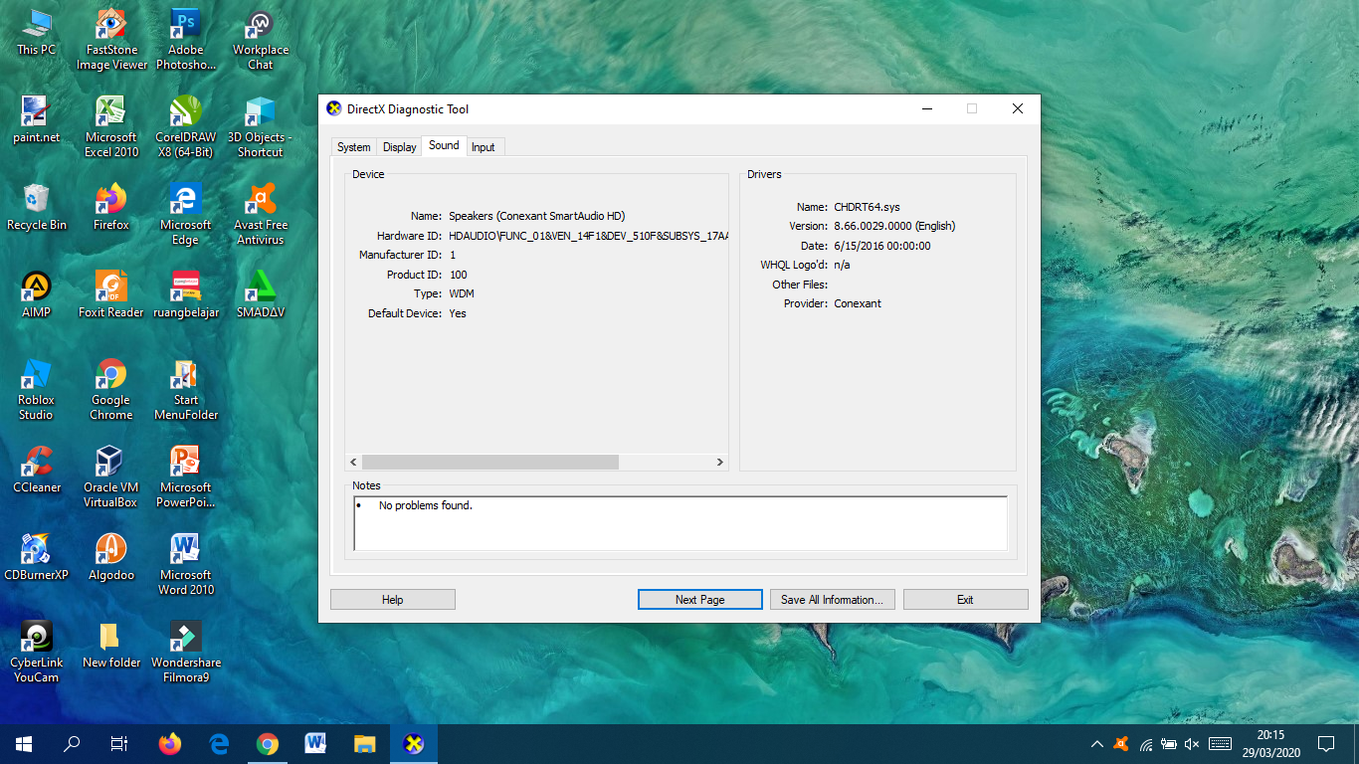The height and width of the screenshot is (764, 1359).
Task: Click the battery tray icon
Action: (x=1169, y=744)
